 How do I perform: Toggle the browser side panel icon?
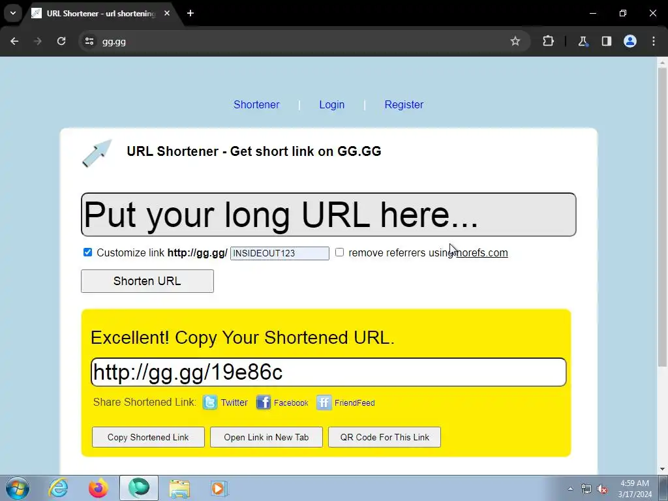pyautogui.click(x=606, y=41)
